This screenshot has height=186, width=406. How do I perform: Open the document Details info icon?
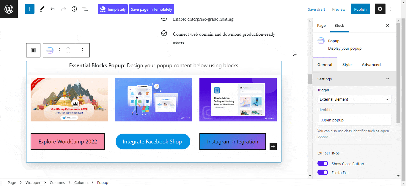[74, 9]
